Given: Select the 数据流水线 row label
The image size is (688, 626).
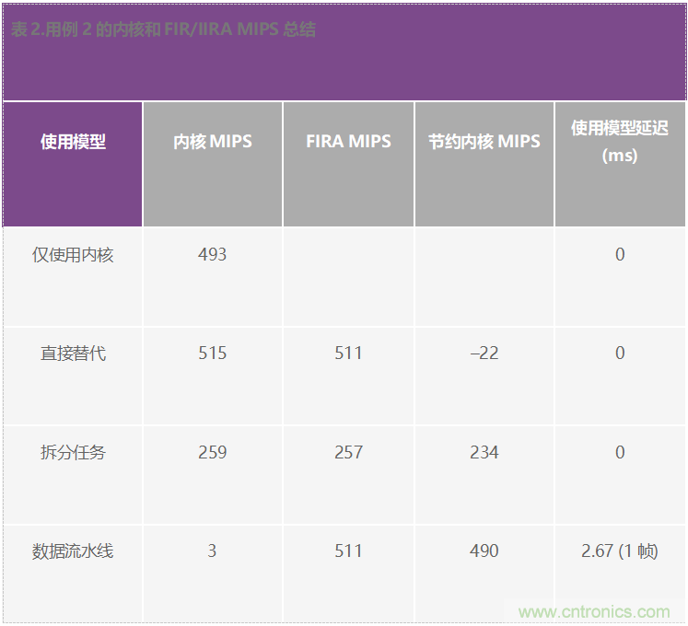Looking at the screenshot, I should tap(73, 551).
